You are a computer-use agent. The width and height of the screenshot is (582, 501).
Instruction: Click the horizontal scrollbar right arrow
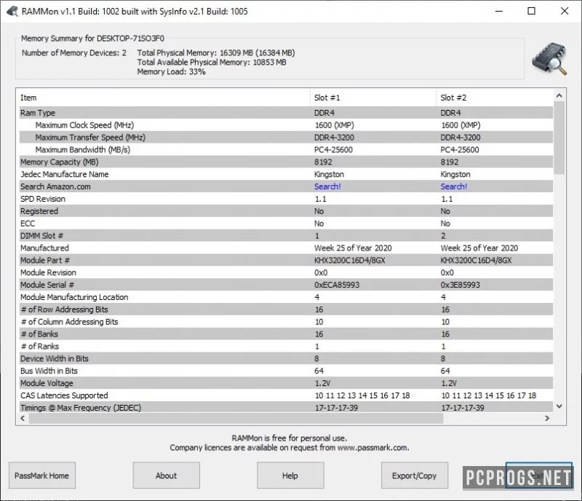click(x=547, y=418)
